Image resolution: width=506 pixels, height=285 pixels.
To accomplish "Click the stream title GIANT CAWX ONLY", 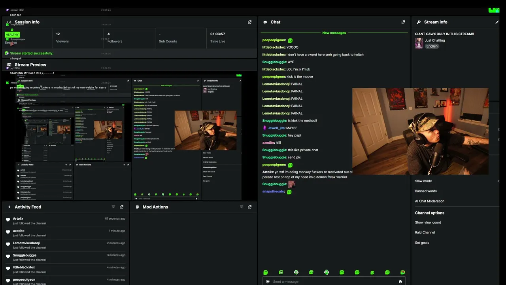I will 444,34.
